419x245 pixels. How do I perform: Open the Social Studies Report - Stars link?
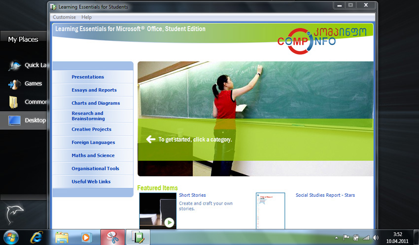pos(325,195)
